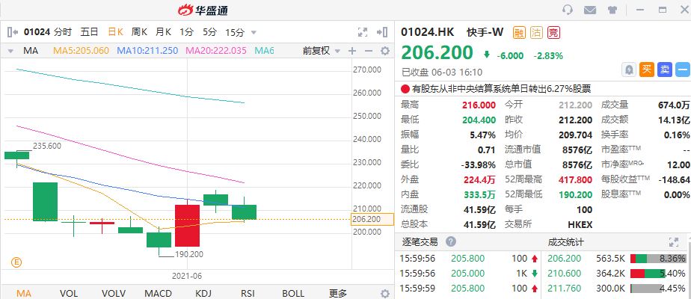Open the 更多 more indicators menu

(x=338, y=293)
